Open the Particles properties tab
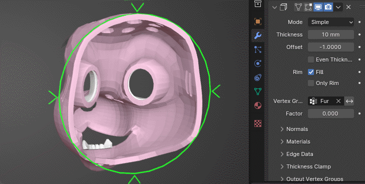 pos(258,49)
